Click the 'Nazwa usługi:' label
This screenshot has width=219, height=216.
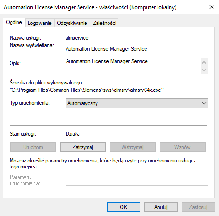(25, 38)
